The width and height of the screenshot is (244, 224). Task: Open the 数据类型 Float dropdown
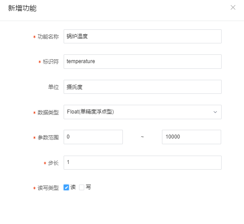(x=142, y=112)
